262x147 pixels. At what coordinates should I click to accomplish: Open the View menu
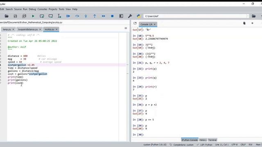(68, 9)
